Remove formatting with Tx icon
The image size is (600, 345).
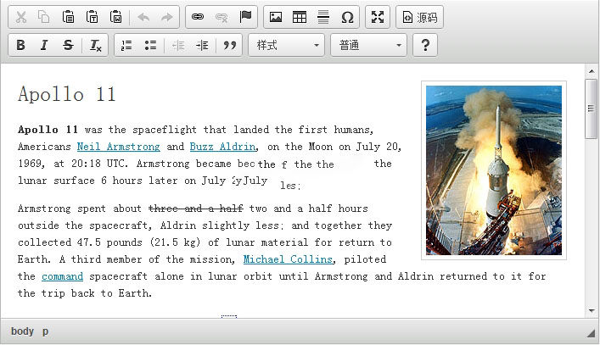click(x=95, y=46)
